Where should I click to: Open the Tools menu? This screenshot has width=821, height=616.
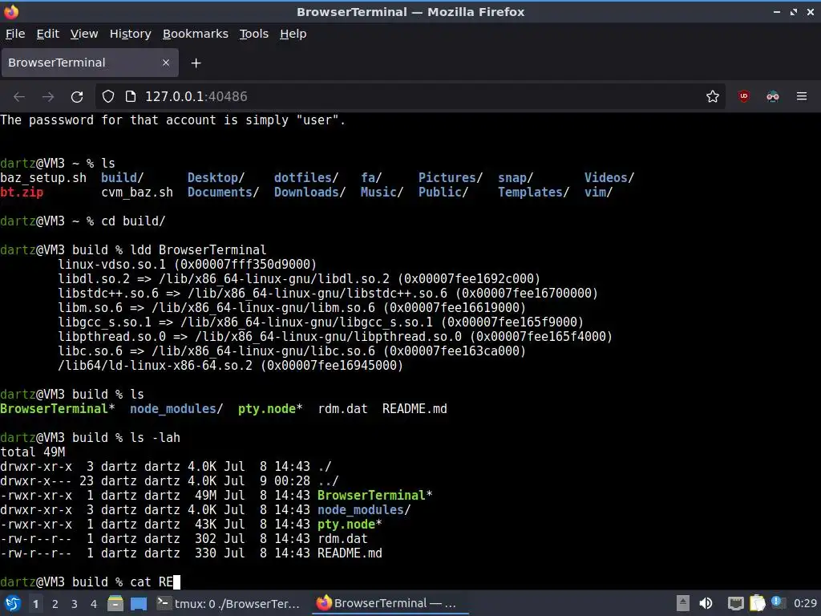pyautogui.click(x=254, y=34)
